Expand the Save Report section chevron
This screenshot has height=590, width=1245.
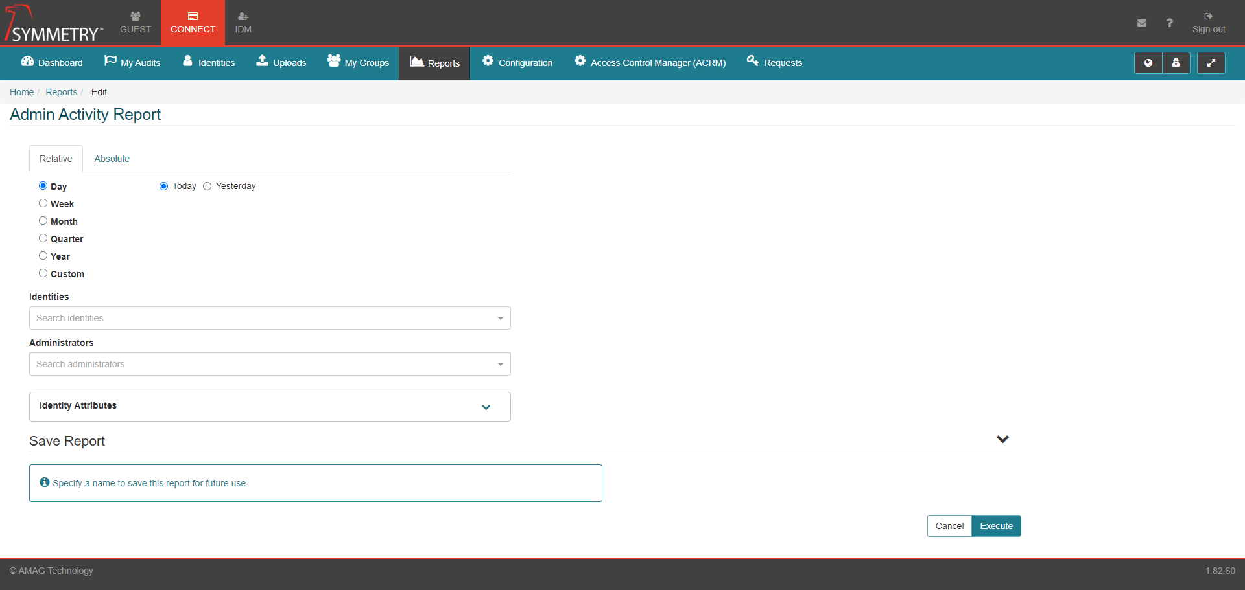coord(1002,439)
